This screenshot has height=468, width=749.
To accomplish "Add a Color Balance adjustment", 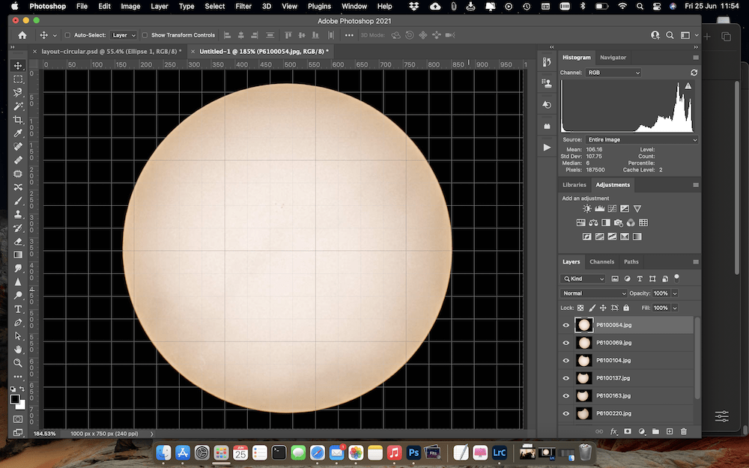I will tap(593, 222).
